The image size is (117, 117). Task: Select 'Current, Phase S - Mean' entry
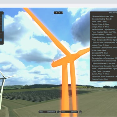tap(100, 24)
